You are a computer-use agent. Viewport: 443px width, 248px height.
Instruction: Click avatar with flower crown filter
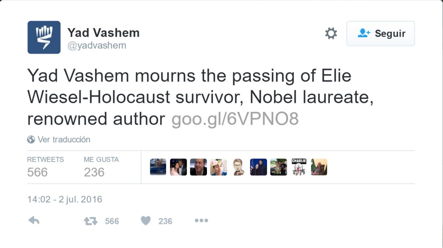coord(218,167)
